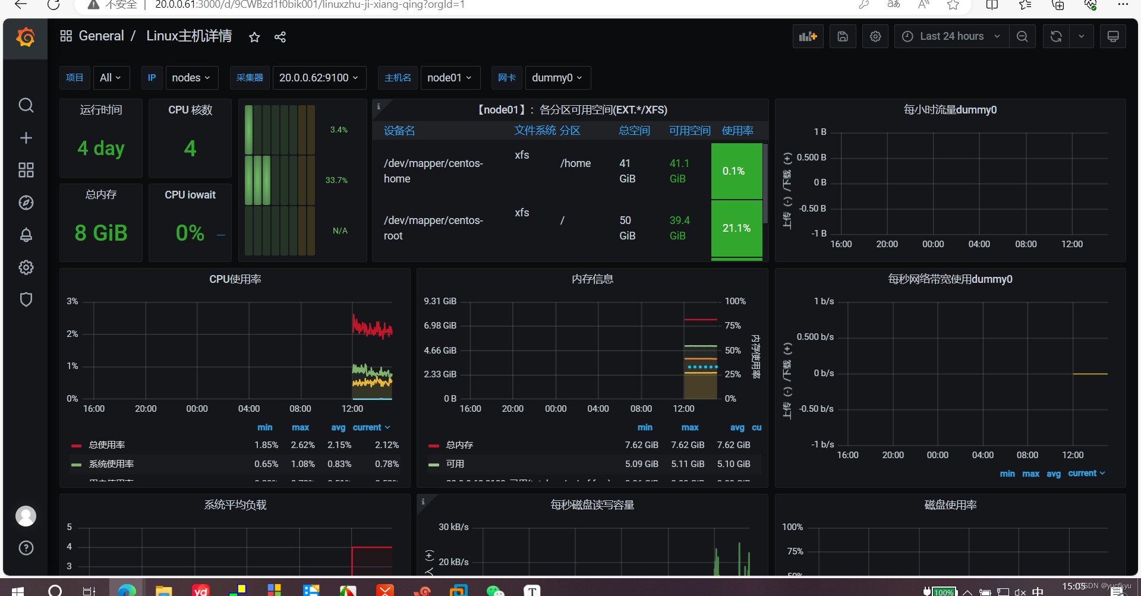
Task: Open the 系统平均负载 panel title menu
Action: (x=235, y=505)
